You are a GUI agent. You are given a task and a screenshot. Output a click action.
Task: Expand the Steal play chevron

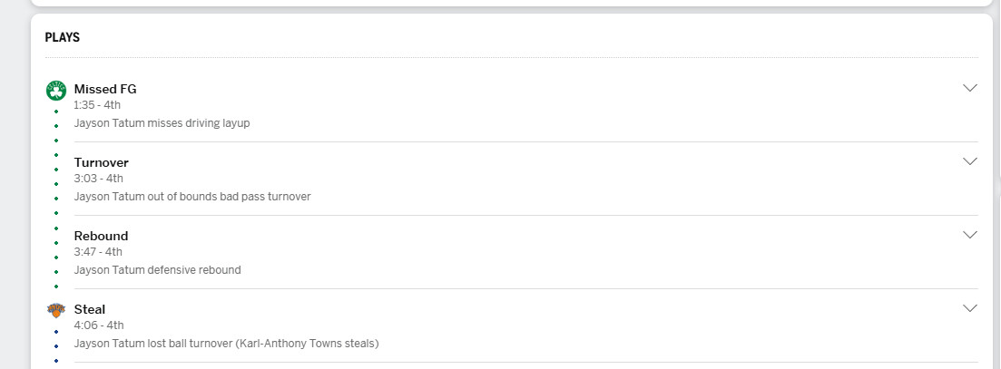coord(969,308)
